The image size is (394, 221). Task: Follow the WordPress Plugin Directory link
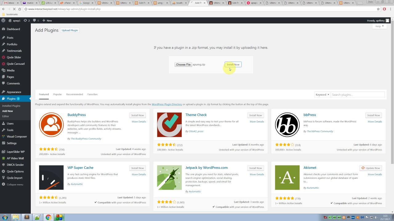(x=167, y=104)
